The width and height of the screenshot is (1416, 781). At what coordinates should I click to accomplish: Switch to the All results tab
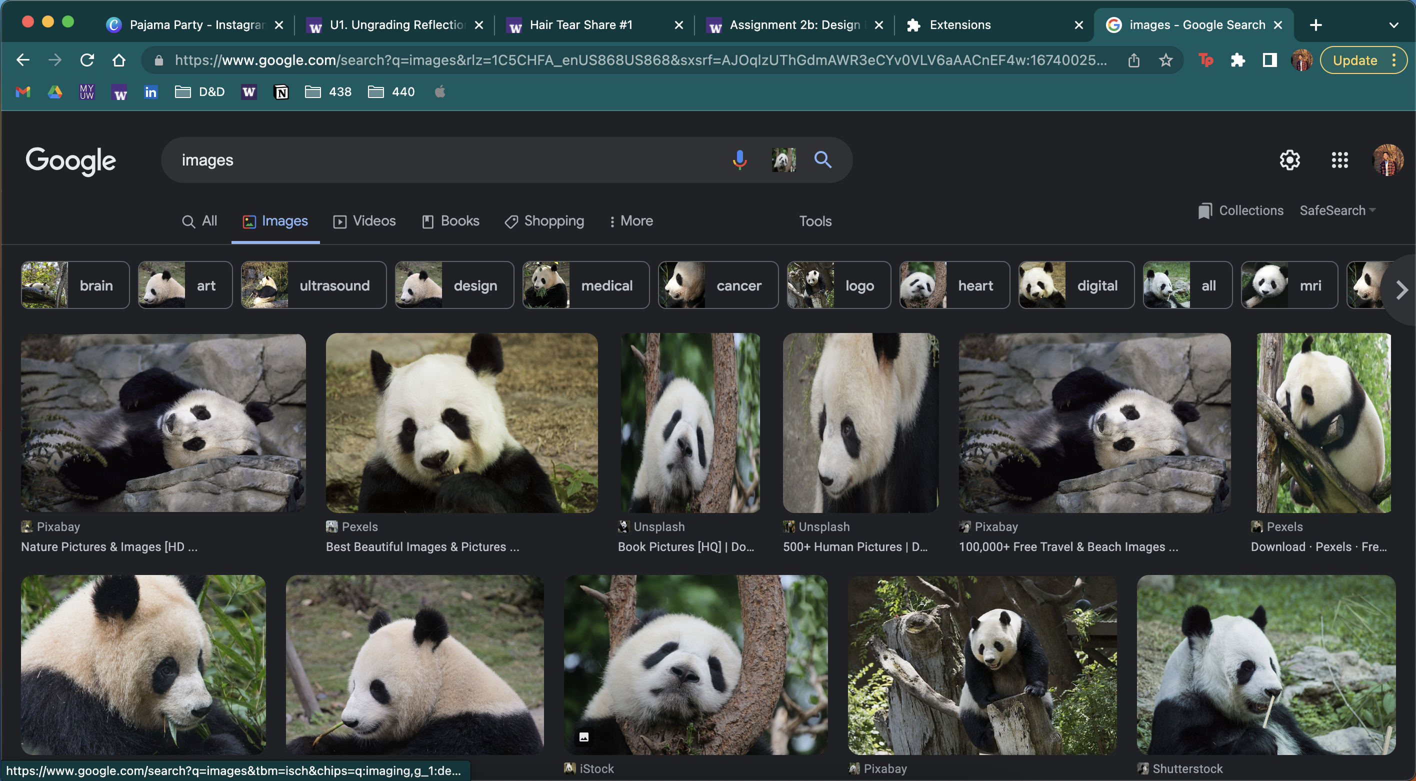coord(199,221)
